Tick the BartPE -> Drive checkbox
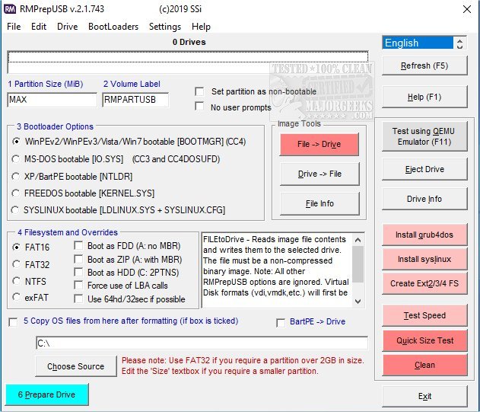Screen dimensions: 480x412 280,323
